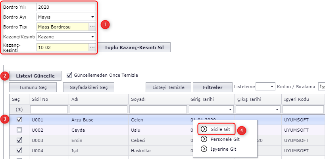This screenshot has height=159, width=325.
Task: Click the Sicil No filter box
Action: (x=49, y=109)
